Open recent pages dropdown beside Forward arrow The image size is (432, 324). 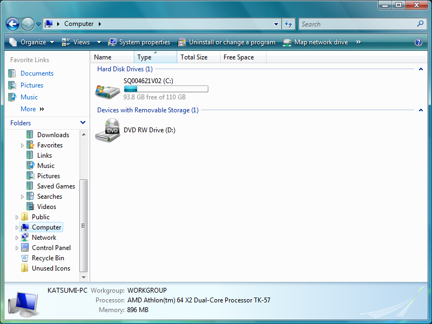(38, 24)
